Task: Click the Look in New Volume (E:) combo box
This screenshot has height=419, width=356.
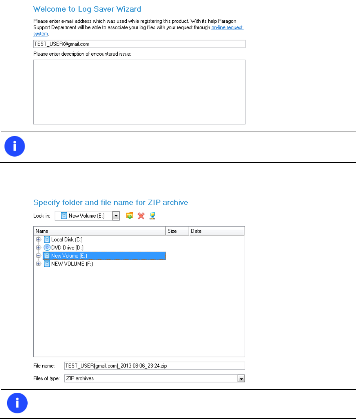Action: [x=87, y=216]
